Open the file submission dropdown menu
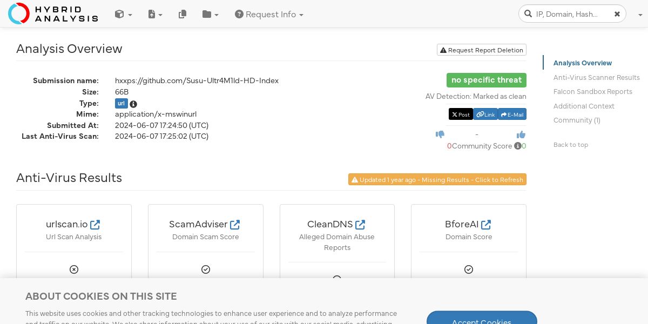 pyautogui.click(x=156, y=15)
